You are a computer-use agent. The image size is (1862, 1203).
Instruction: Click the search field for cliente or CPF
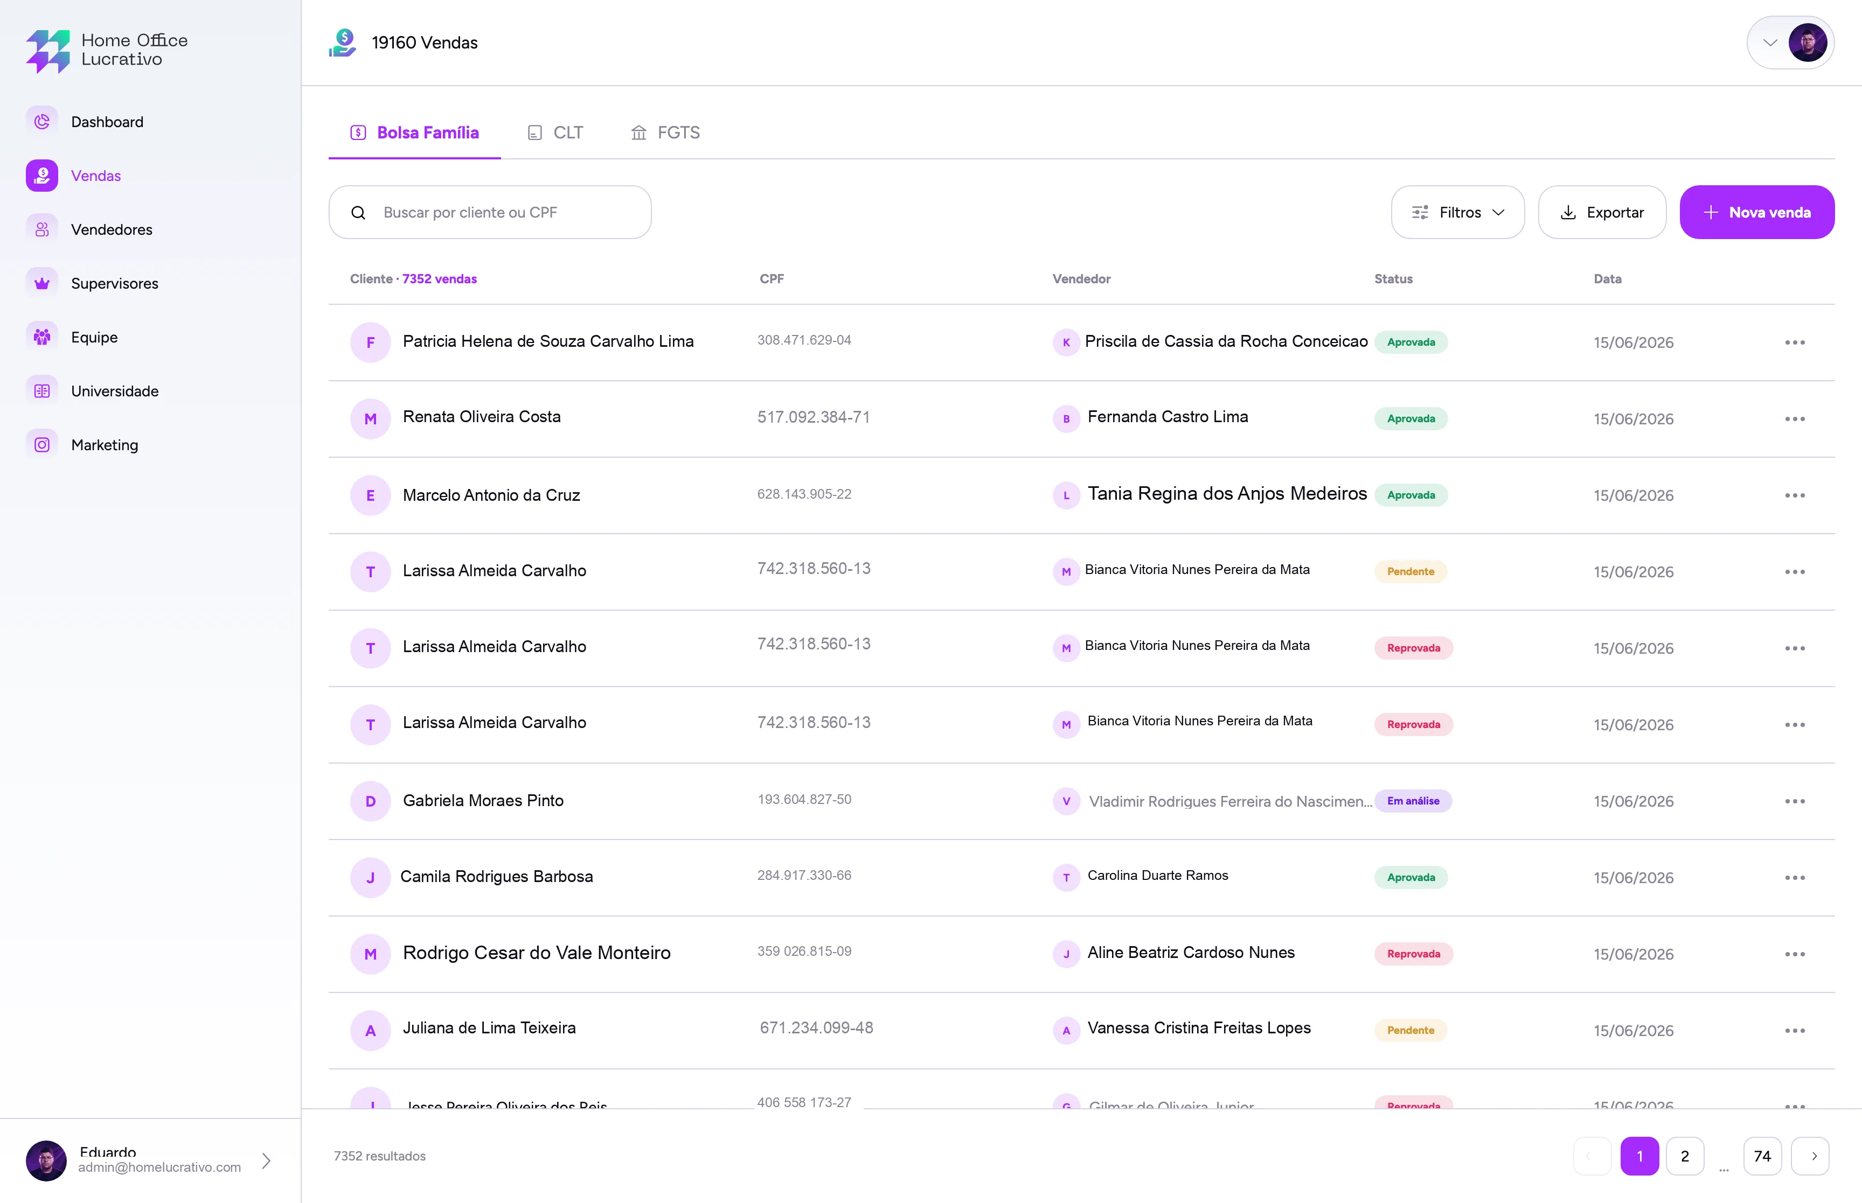click(490, 213)
